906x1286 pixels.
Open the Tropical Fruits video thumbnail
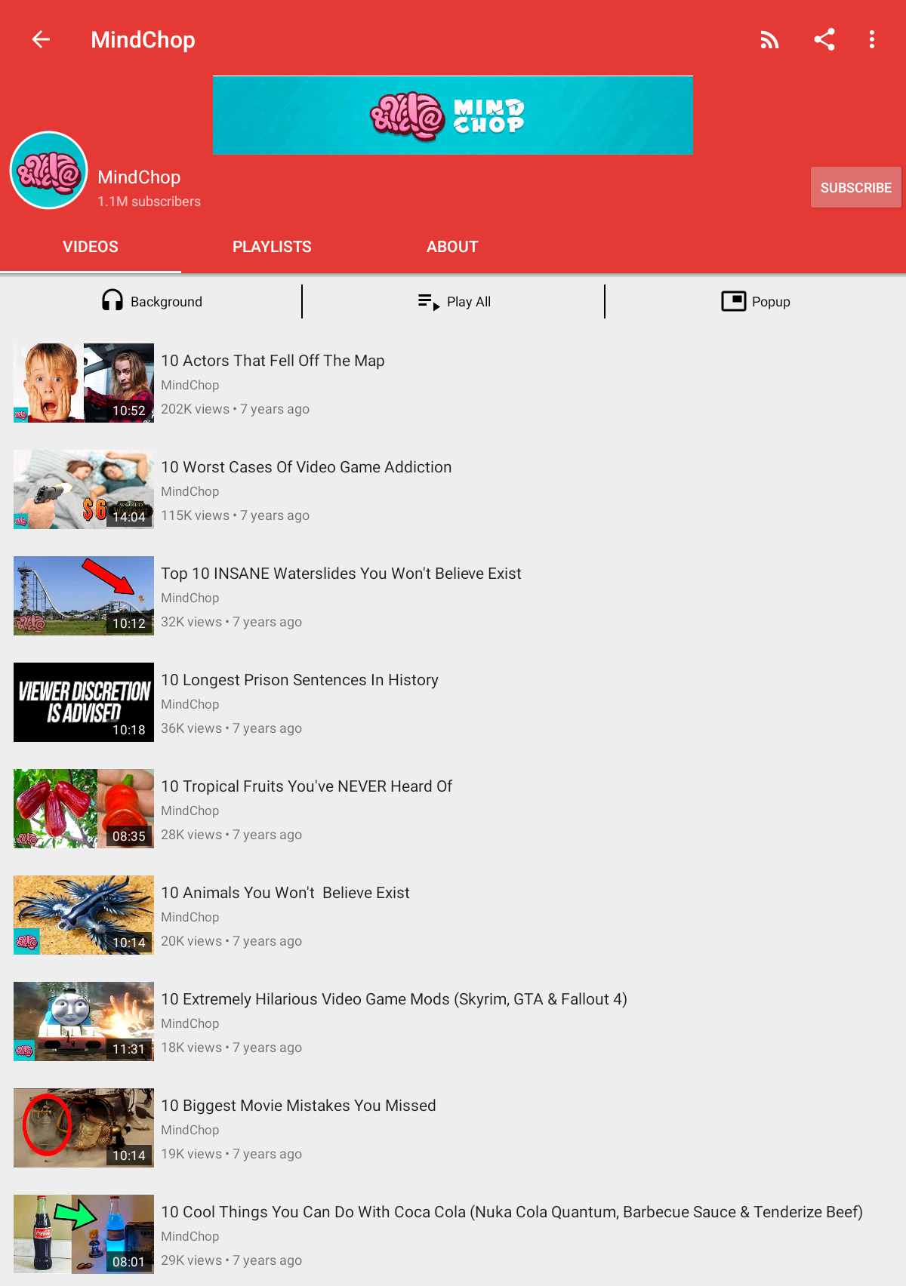pyautogui.click(x=84, y=808)
